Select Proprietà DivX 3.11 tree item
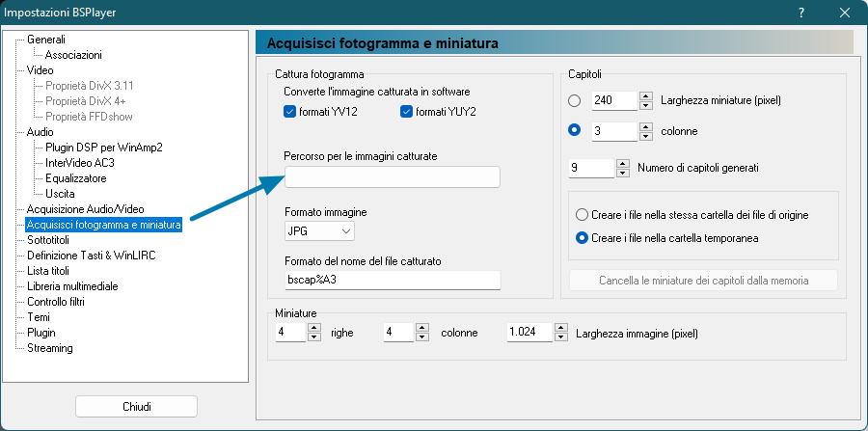Screen dimensions: 868x431 pyautogui.click(x=89, y=86)
